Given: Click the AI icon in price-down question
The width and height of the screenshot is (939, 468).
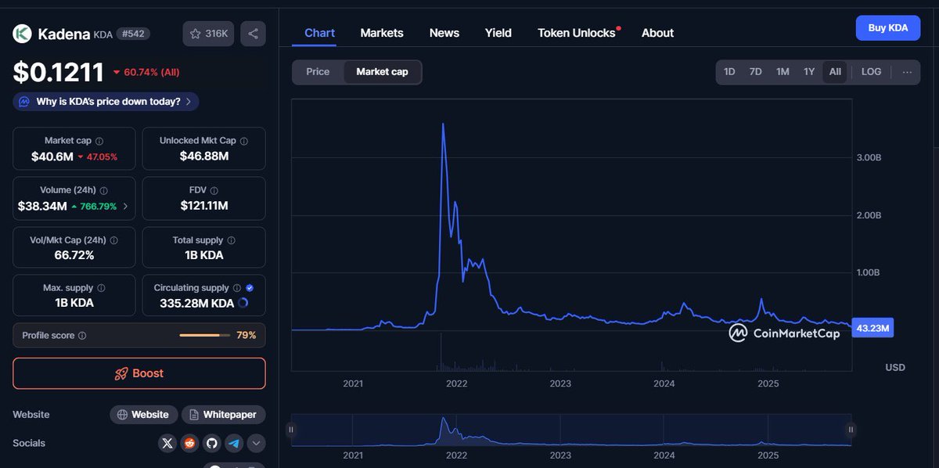Looking at the screenshot, I should click(24, 102).
